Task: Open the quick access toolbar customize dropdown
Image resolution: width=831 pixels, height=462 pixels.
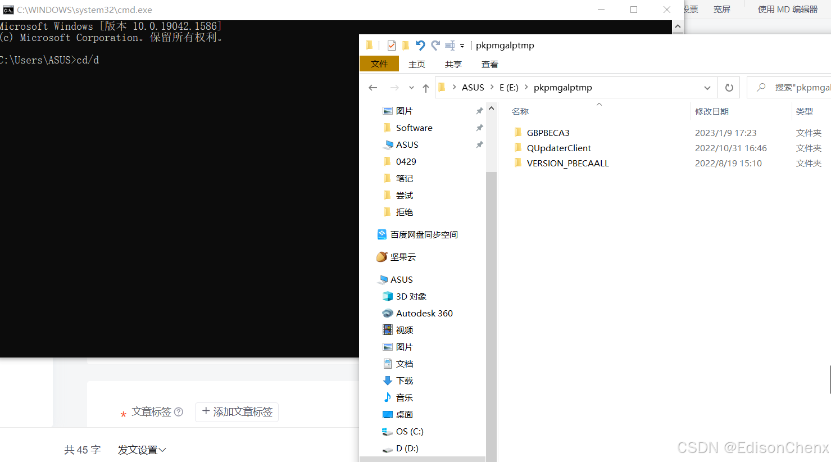Action: 462,46
